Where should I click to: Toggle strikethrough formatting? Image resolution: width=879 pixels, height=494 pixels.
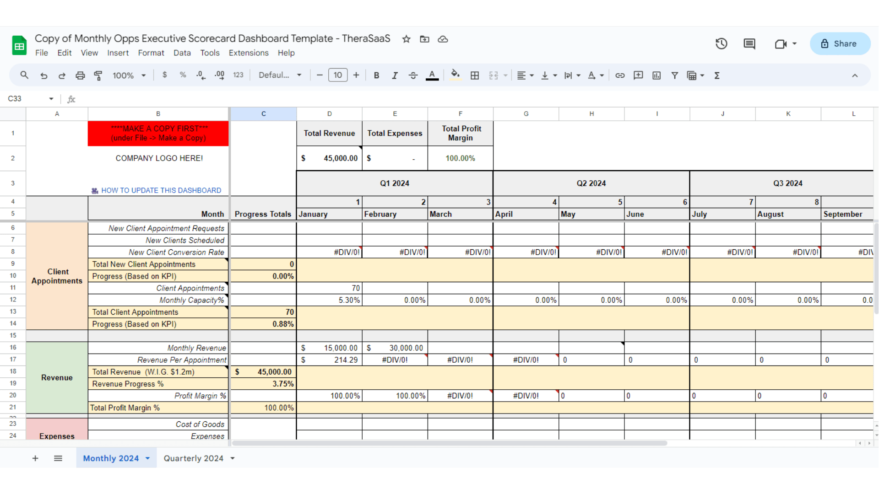point(413,75)
